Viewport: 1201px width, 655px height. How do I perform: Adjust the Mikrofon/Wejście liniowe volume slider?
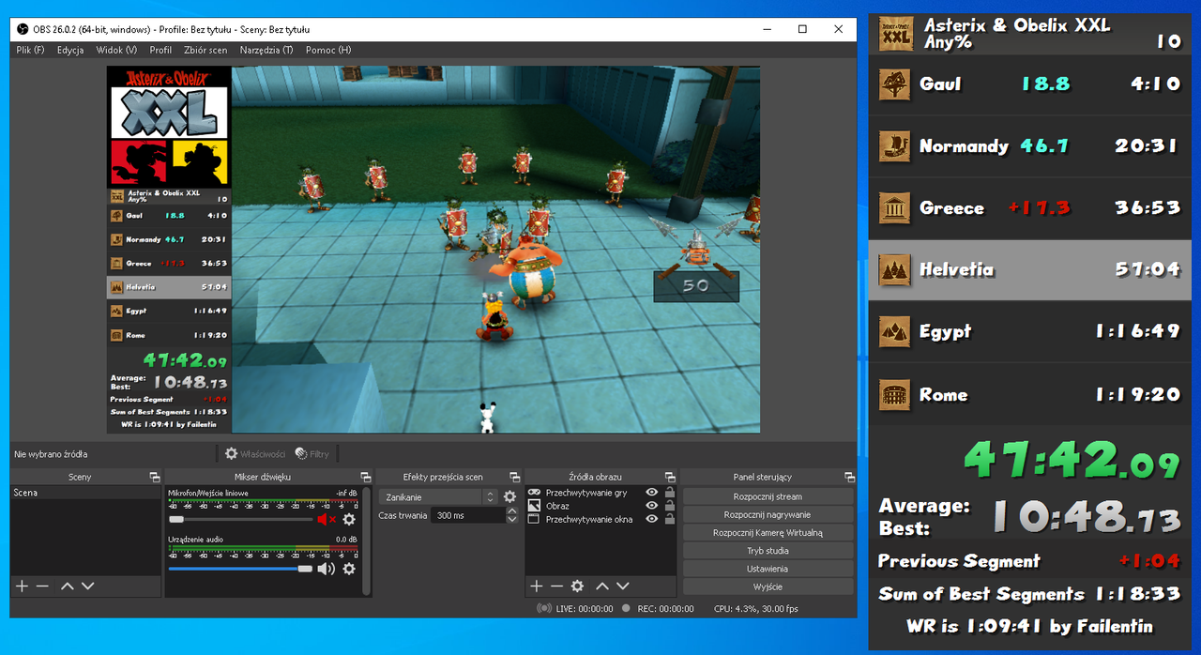click(240, 519)
